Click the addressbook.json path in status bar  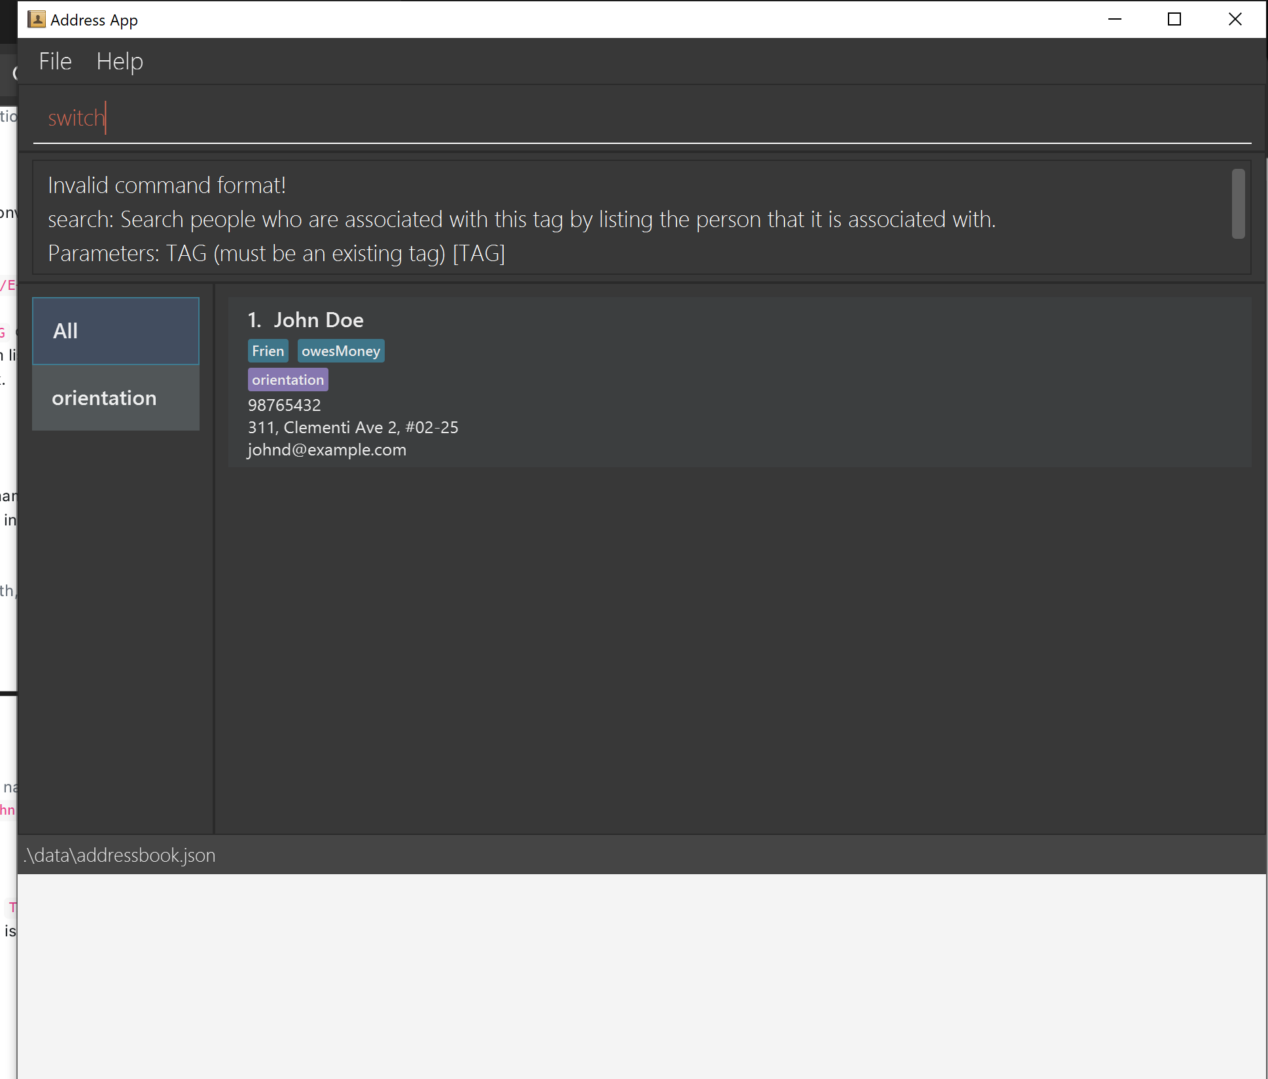[120, 855]
